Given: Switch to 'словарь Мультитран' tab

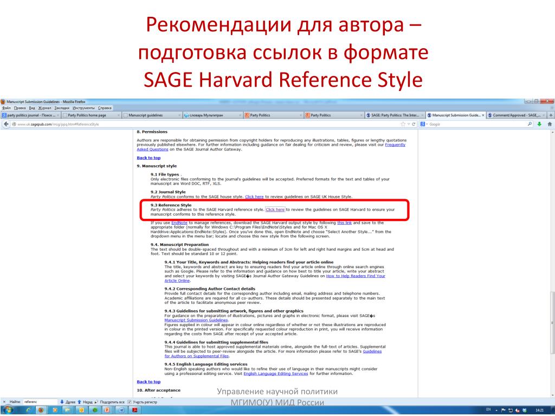Looking at the screenshot, I should click(x=212, y=115).
